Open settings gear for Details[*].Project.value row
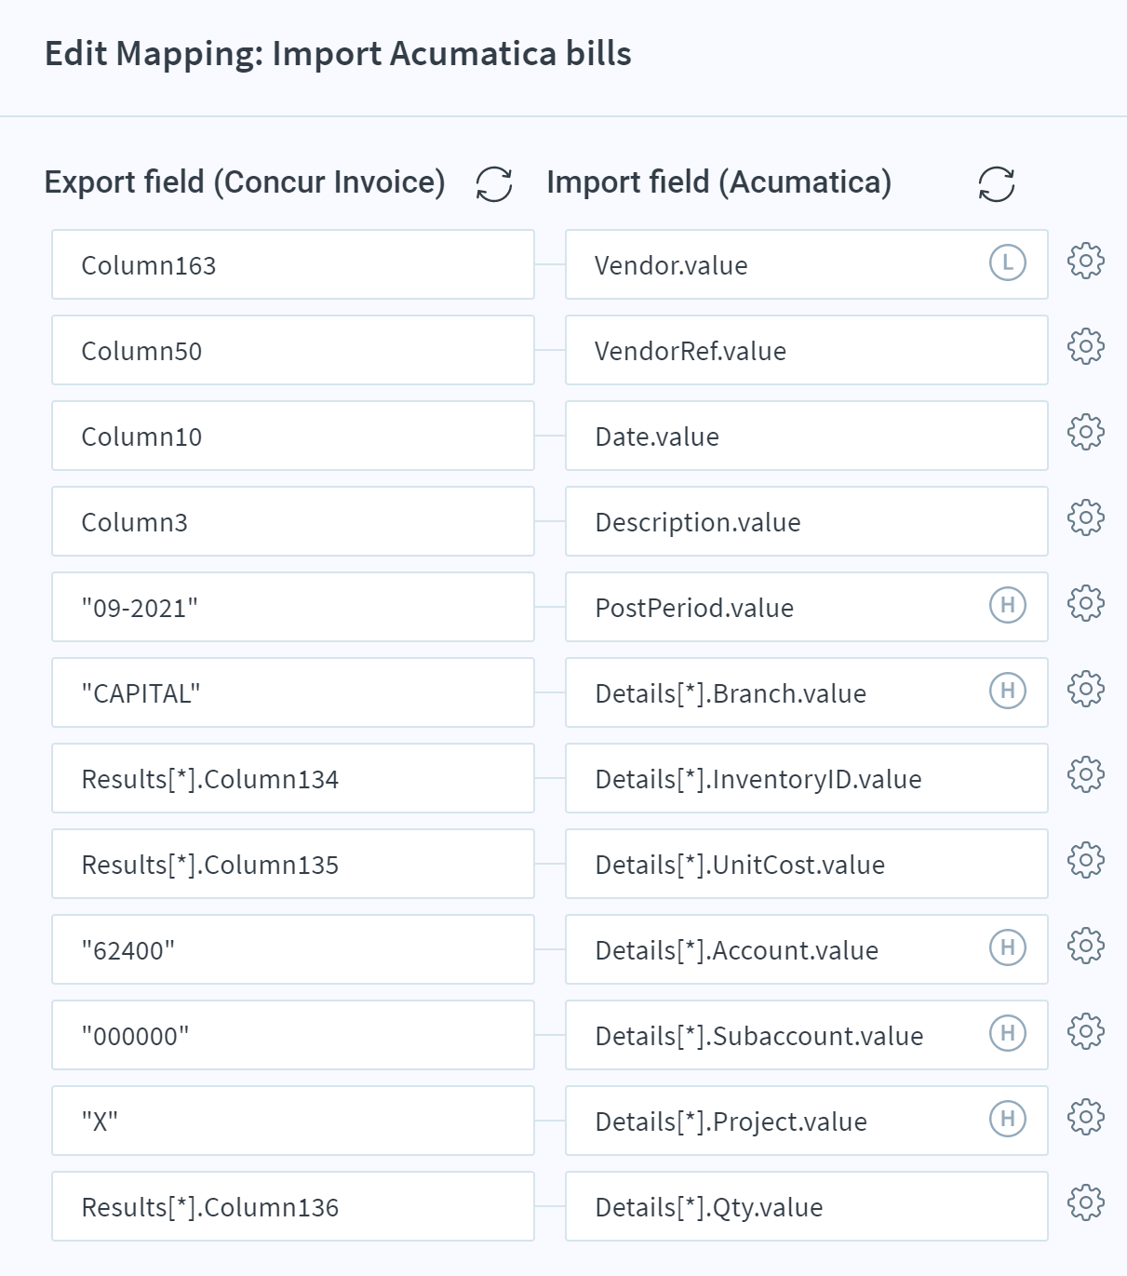Image resolution: width=1127 pixels, height=1276 pixels. click(x=1086, y=1118)
